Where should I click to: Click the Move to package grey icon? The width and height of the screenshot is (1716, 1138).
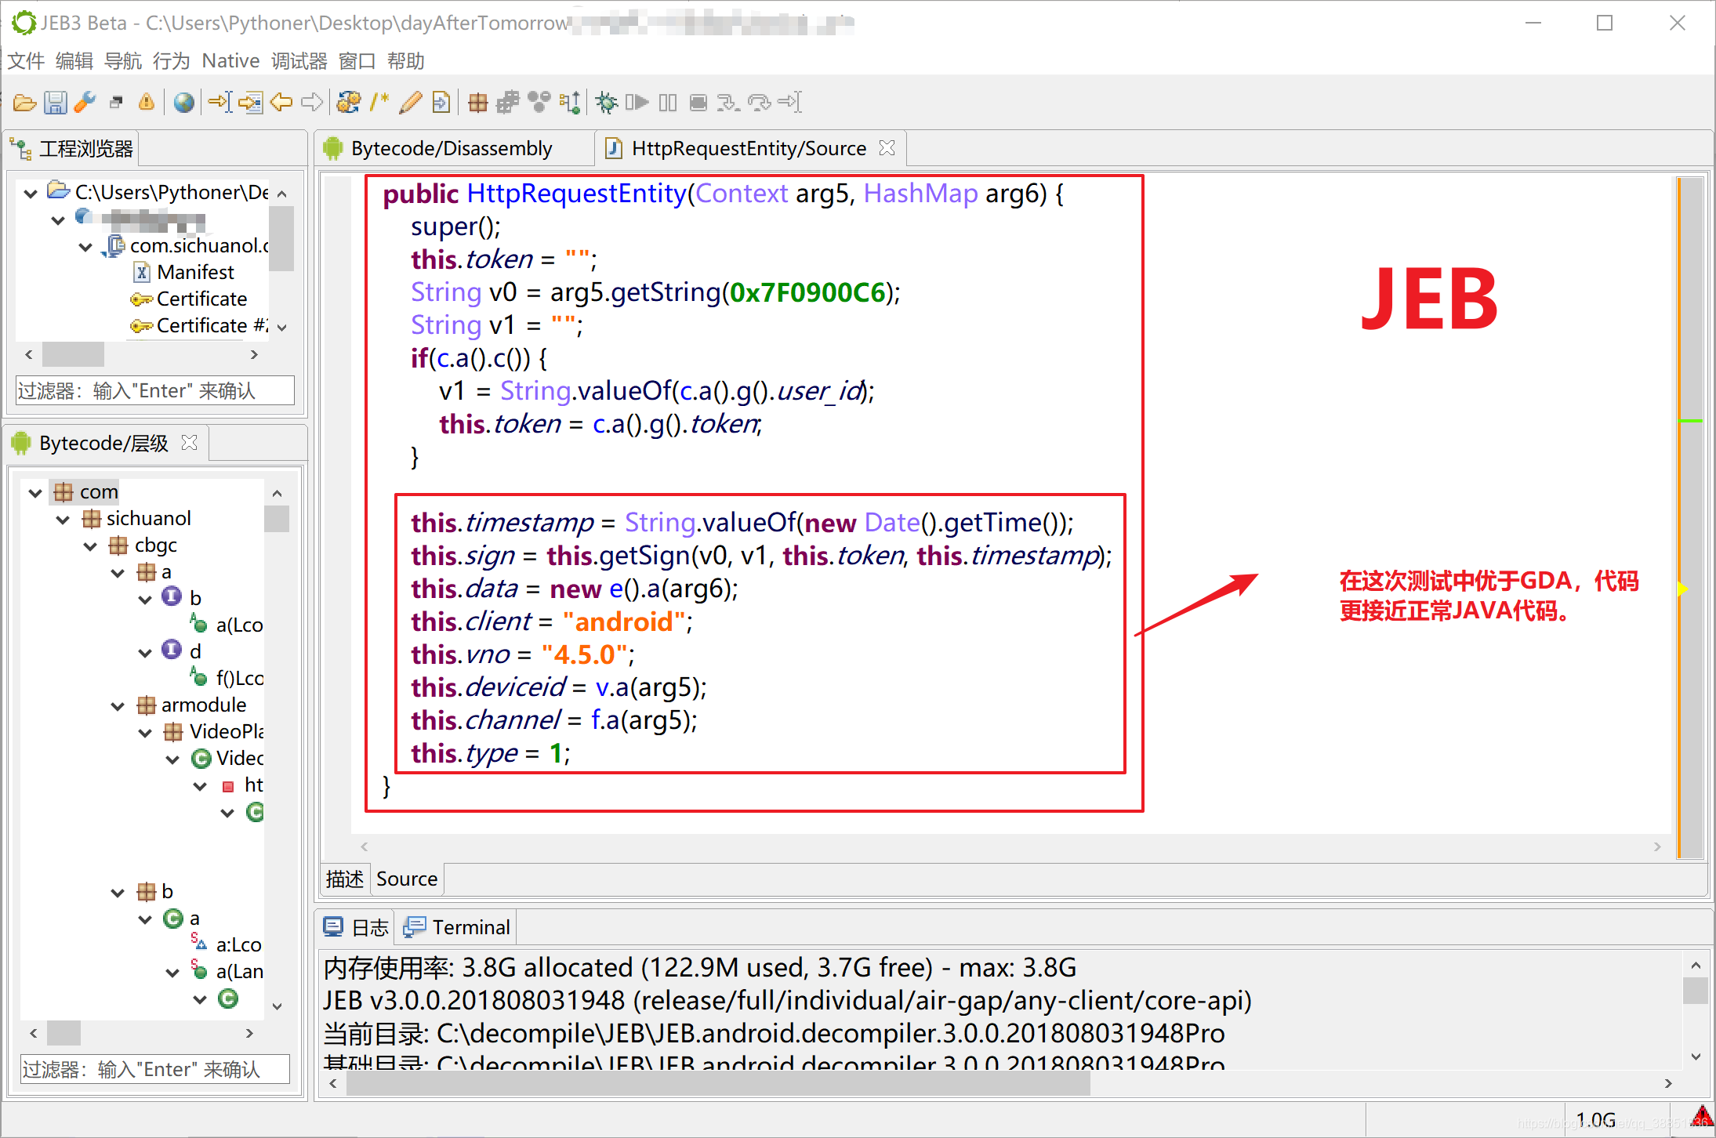point(508,103)
